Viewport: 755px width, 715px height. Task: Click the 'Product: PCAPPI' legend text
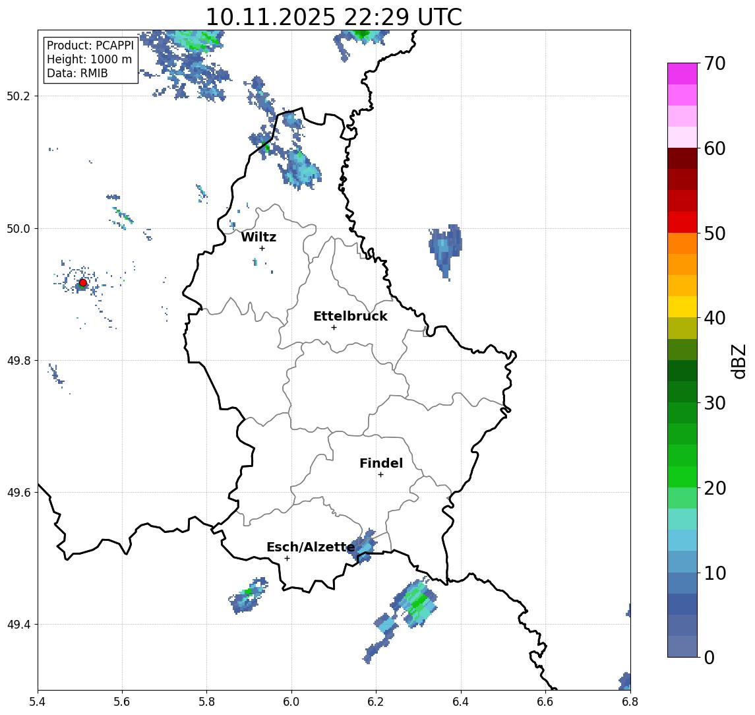90,46
